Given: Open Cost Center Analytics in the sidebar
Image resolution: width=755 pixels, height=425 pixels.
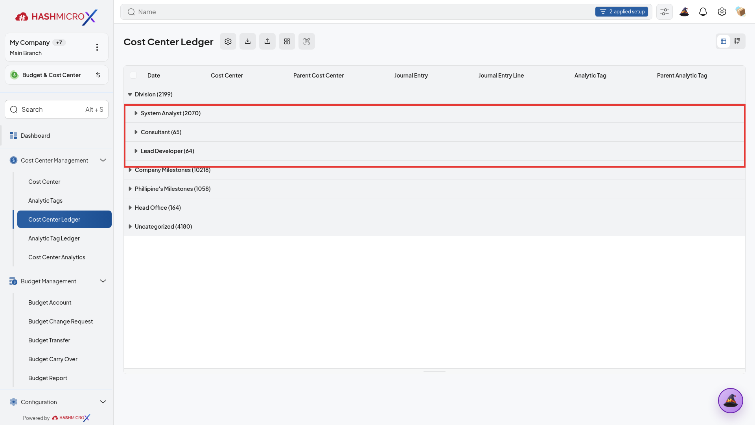Looking at the screenshot, I should [64, 257].
